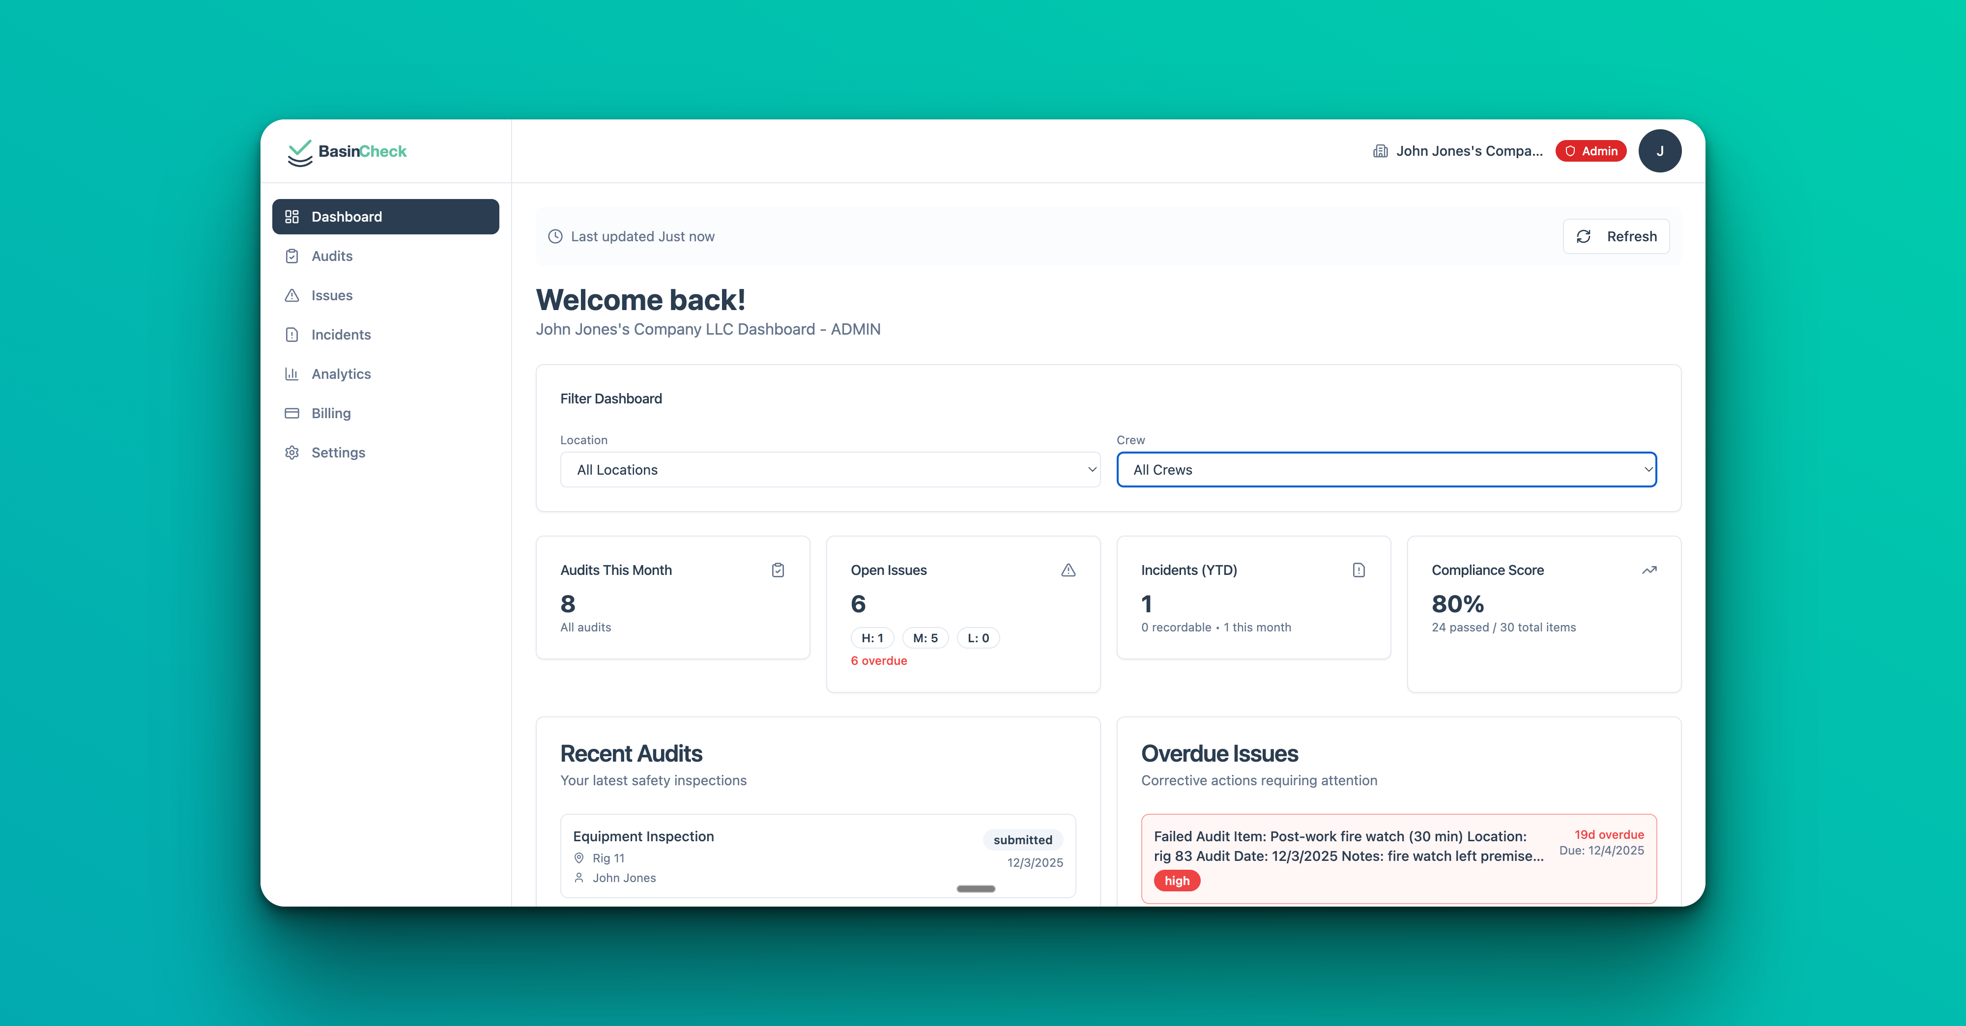
Task: Open the user avatar circle labeled J
Action: point(1660,150)
